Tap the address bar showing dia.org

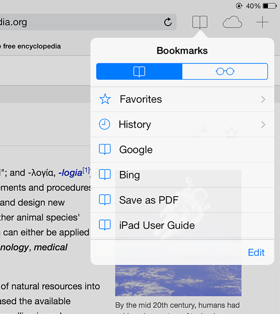pyautogui.click(x=88, y=22)
